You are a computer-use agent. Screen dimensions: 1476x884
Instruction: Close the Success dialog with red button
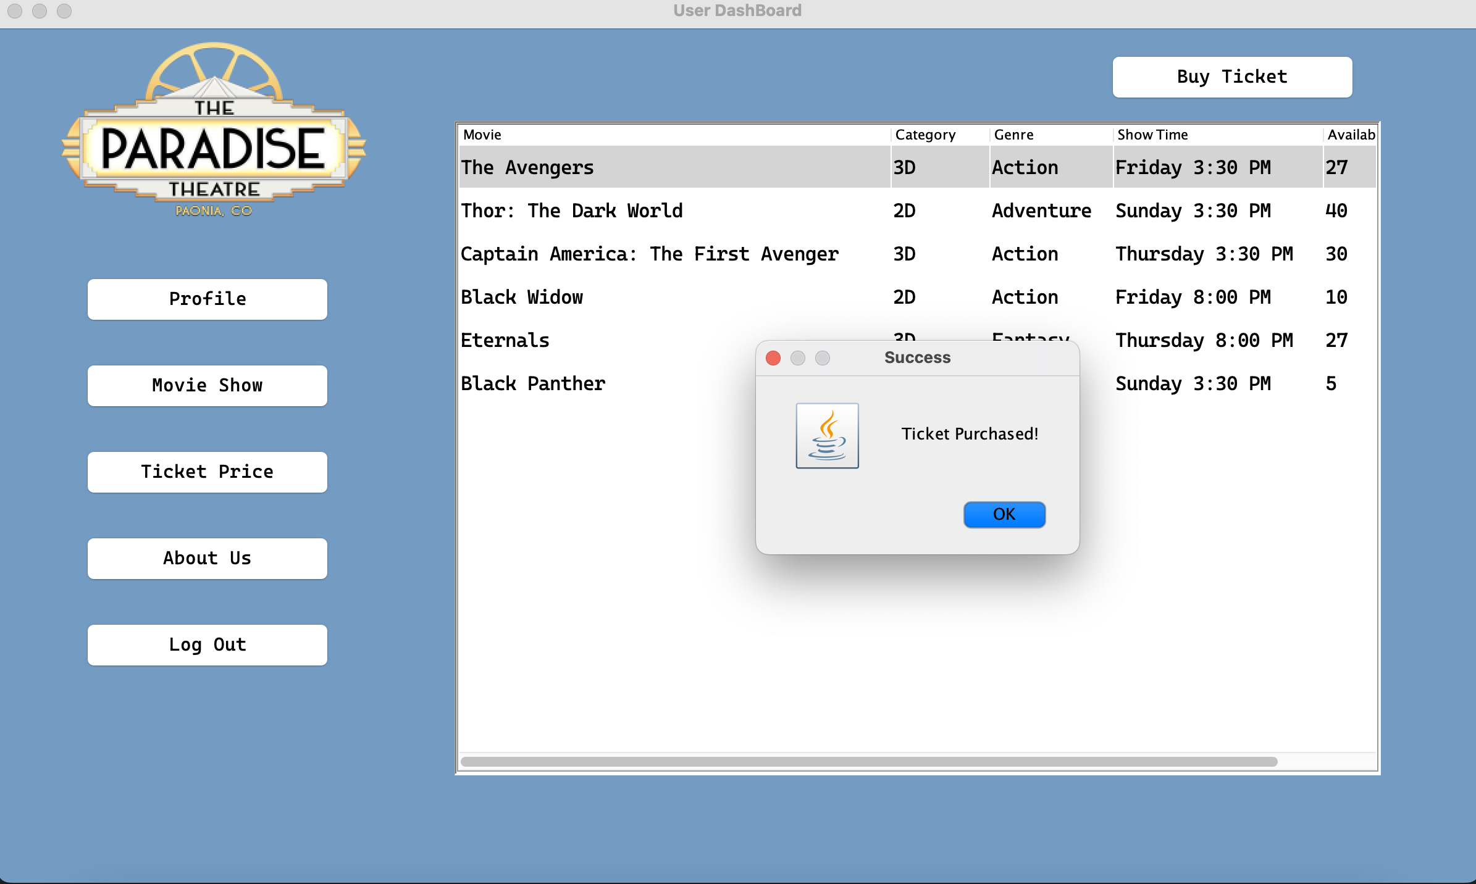(x=773, y=358)
